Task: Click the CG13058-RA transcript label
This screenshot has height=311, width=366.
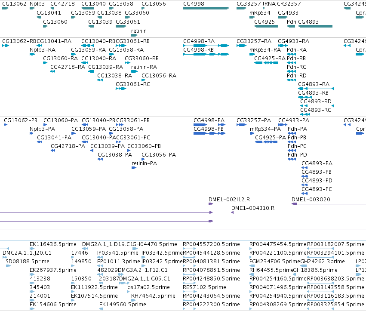Action: (126, 50)
